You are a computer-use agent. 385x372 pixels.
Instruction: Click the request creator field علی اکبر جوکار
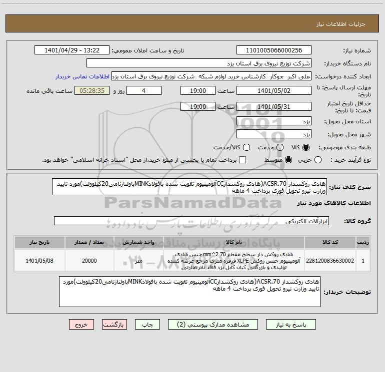[211, 76]
